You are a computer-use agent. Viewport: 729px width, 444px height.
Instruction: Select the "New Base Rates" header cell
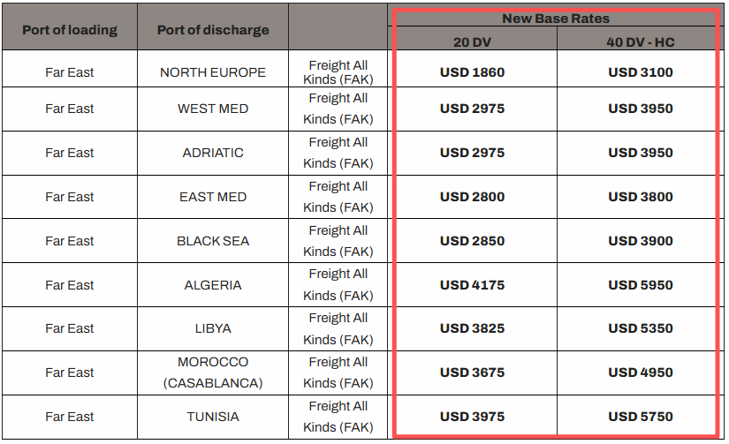tap(556, 18)
